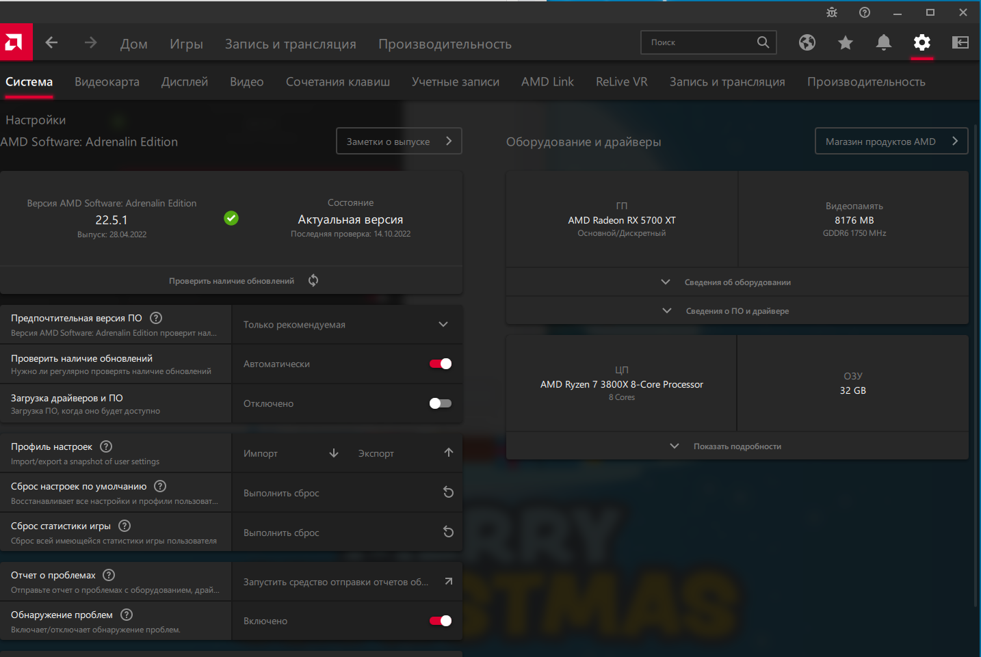Click 32 GB RAM value
This screenshot has width=981, height=657.
(853, 390)
